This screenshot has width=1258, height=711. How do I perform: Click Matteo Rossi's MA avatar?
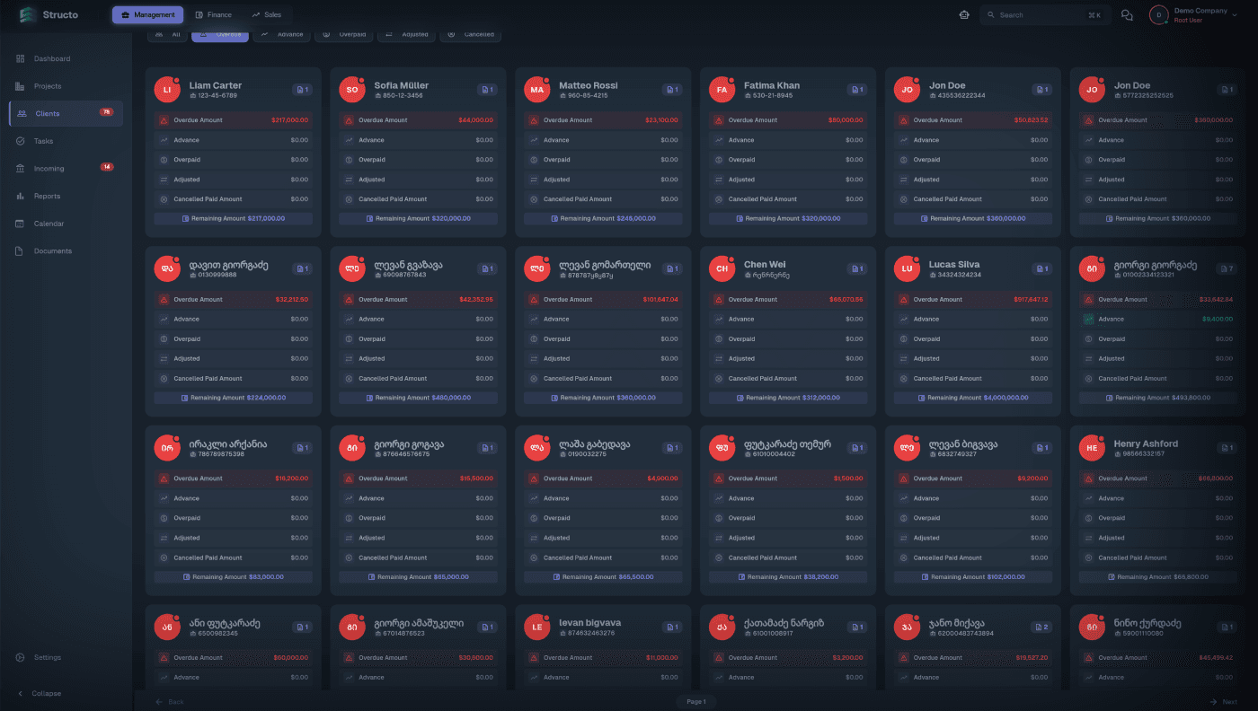pos(536,90)
